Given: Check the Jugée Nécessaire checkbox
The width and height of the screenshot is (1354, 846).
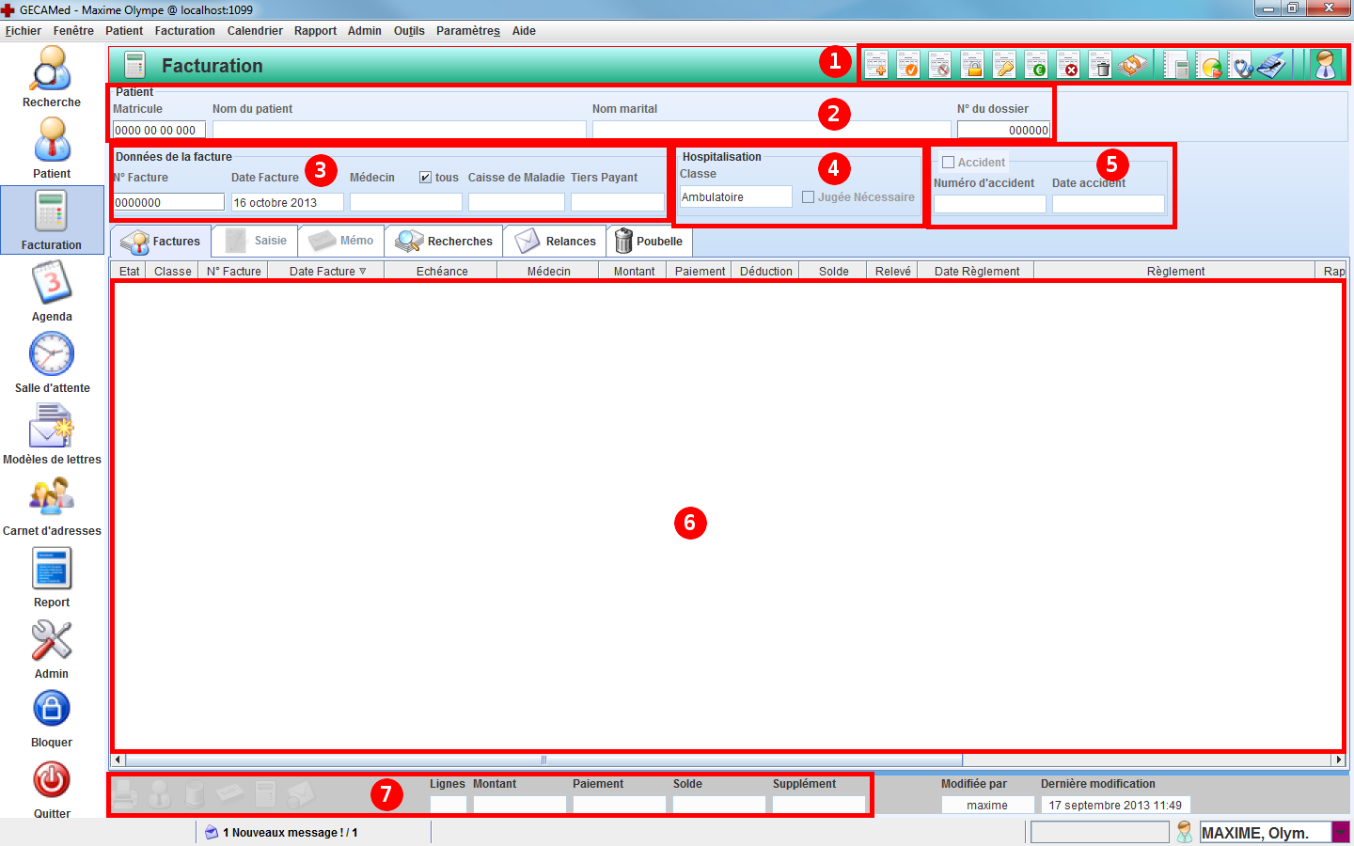Looking at the screenshot, I should coord(809,197).
